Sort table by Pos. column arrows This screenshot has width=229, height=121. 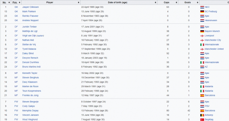[x=20, y=3]
